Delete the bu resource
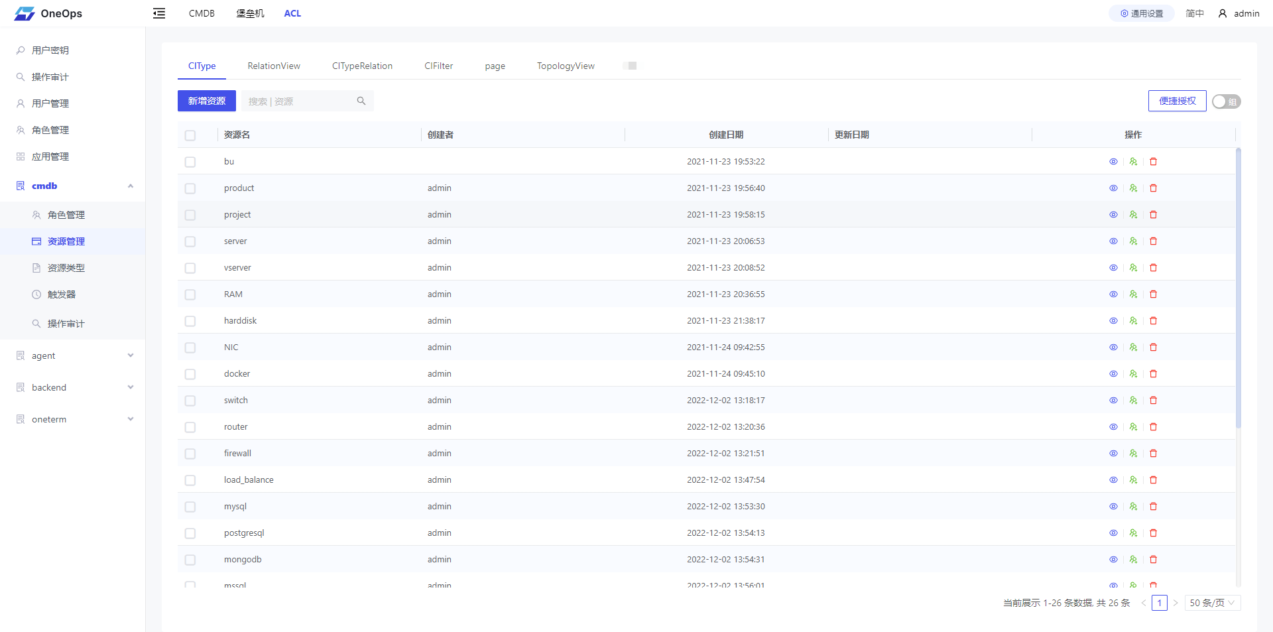This screenshot has width=1273, height=632. pos(1153,161)
